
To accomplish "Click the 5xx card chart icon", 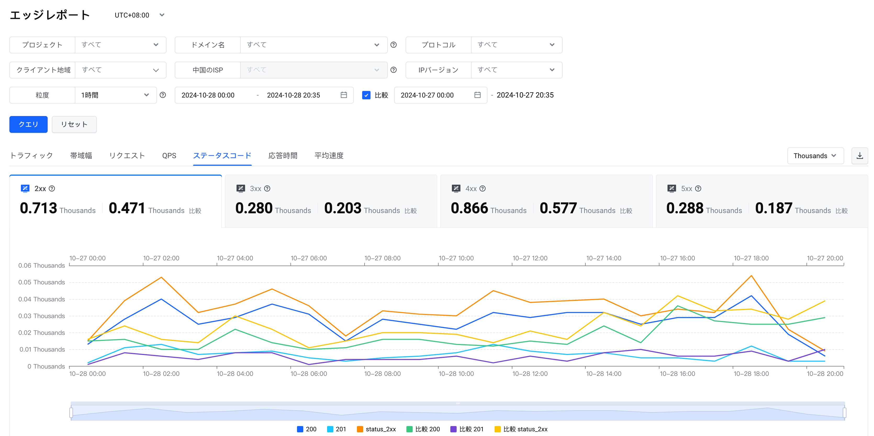I will click(x=672, y=188).
